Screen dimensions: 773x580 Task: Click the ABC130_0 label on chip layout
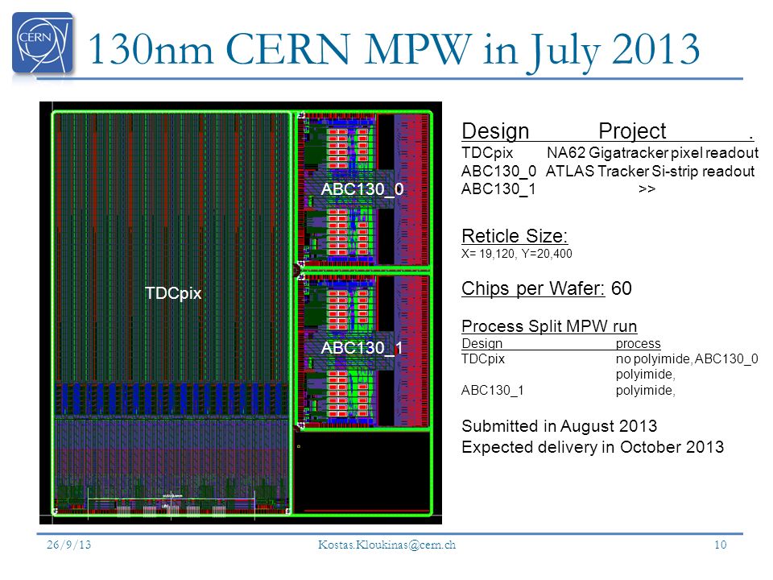point(362,188)
